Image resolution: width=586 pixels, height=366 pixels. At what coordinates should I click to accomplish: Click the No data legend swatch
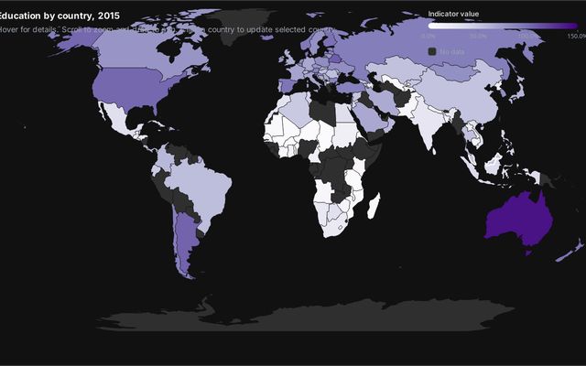(x=432, y=51)
